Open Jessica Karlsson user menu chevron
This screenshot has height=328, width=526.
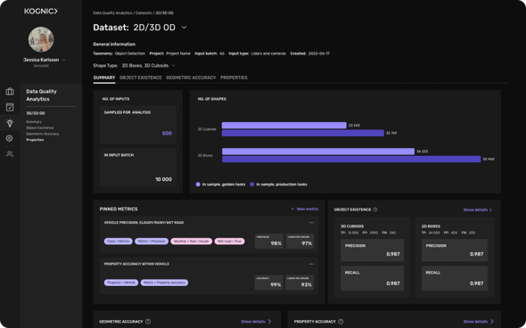[63, 60]
